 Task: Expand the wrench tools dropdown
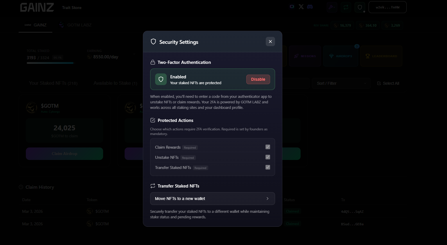332,7
